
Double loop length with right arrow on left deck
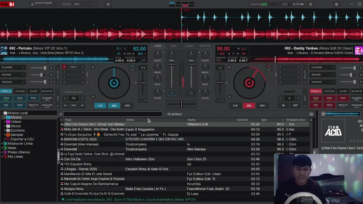82,98
